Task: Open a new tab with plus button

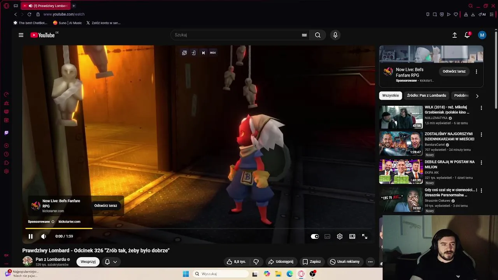Action: [x=74, y=6]
